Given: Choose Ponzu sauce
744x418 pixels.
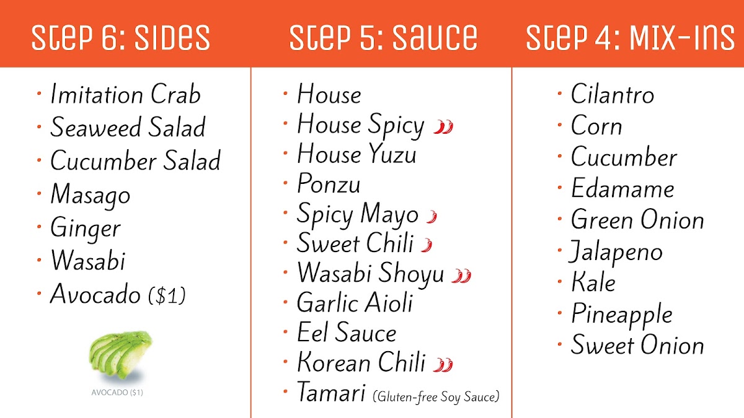Looking at the screenshot, I should tap(329, 184).
